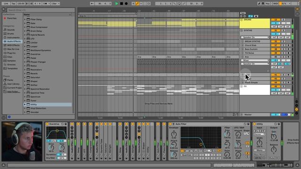301x169 pixels.
Task: Expand the Overdrive folder
Action: point(25,54)
